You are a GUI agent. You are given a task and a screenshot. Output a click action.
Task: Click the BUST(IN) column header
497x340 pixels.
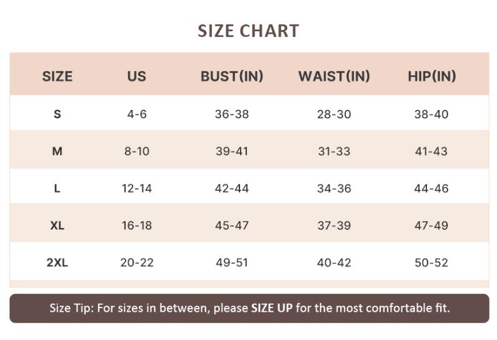[x=232, y=76]
